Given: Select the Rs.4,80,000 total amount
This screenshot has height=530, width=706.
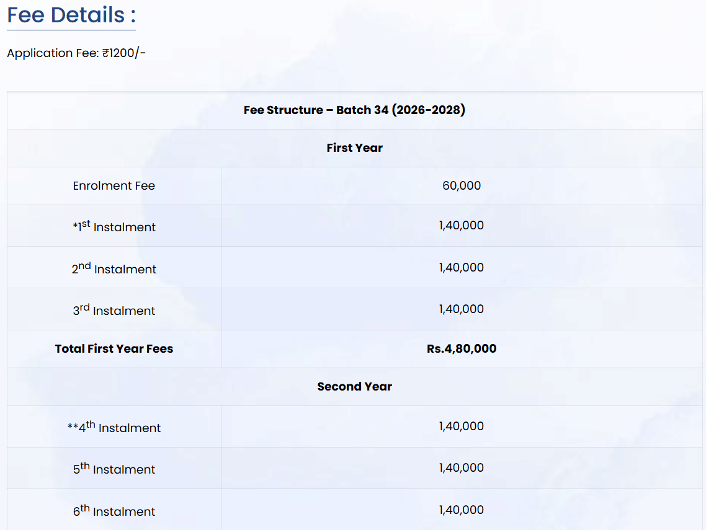Looking at the screenshot, I should point(461,349).
